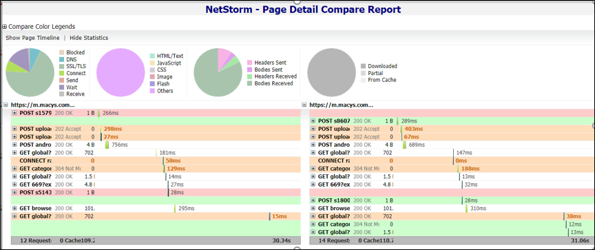This screenshot has height=250, width=595.
Task: Click the Connect legend color swatch
Action: 61,73
